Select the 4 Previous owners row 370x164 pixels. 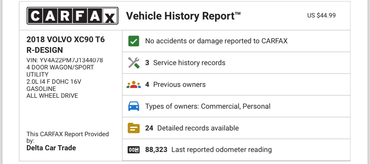[x=236, y=85]
